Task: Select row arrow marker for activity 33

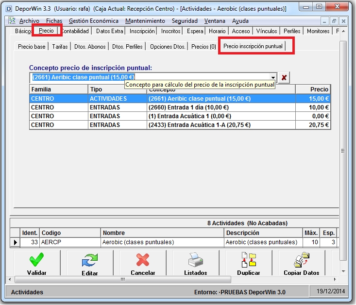Action: pos(15,242)
